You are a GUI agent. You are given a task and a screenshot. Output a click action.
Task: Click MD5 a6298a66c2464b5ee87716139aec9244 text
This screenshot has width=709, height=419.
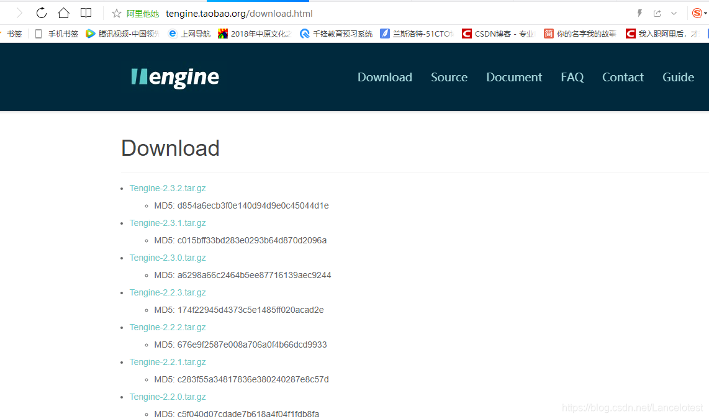[242, 275]
